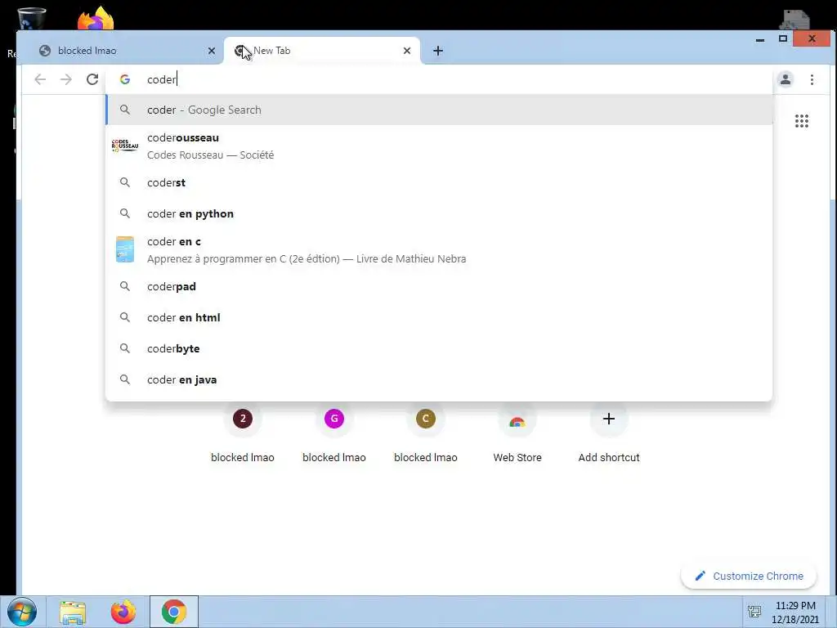Select the 'coderst' suggestion
Screen dimensions: 837x628
[439, 182]
